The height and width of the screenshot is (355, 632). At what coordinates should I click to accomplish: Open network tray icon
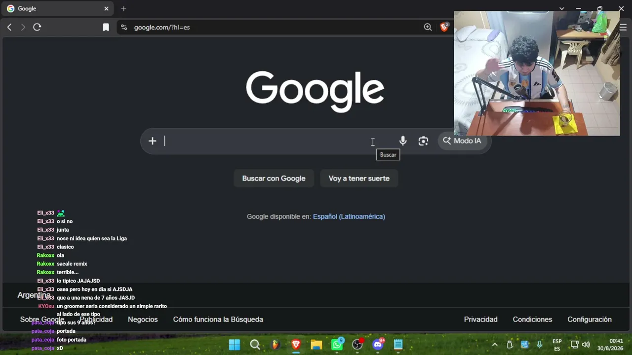click(x=574, y=345)
